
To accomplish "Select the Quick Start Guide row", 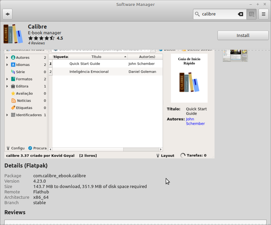I will click(x=108, y=64).
